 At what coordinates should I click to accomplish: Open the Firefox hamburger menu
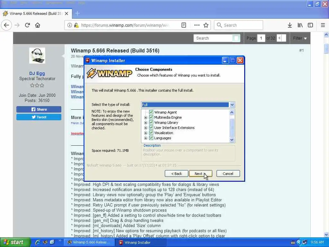323,25
